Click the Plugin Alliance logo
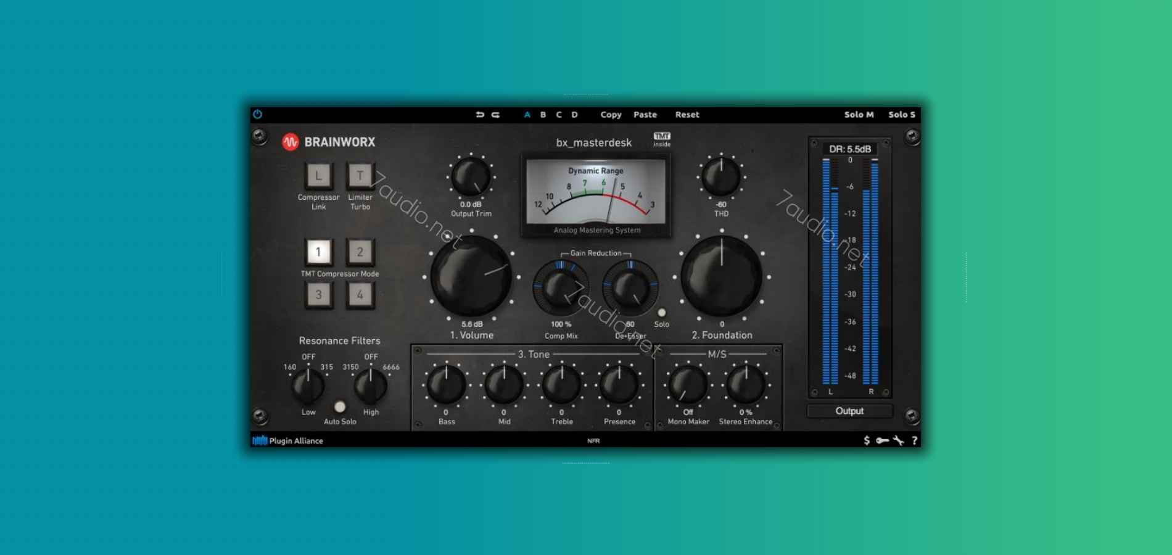Image resolution: width=1172 pixels, height=555 pixels. 288,440
